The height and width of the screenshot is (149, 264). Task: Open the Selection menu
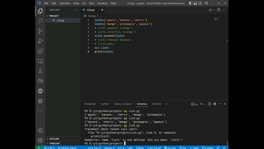click(65, 3)
